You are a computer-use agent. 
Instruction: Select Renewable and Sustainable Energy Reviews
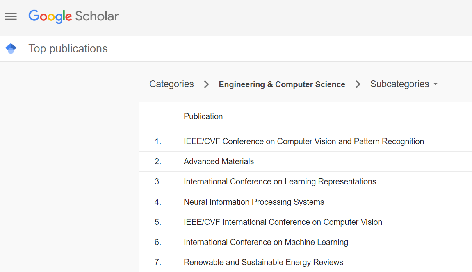(263, 262)
